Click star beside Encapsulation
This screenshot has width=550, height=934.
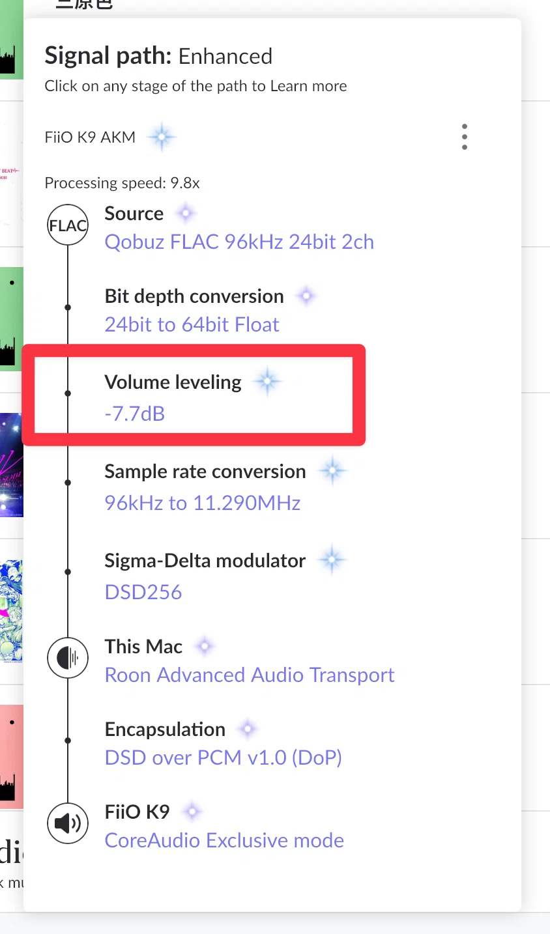point(247,729)
